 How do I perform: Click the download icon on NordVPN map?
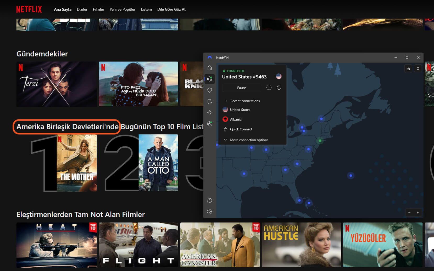(x=408, y=68)
